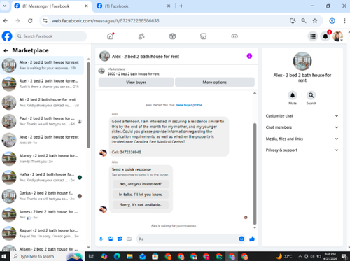Choose a sticker icon
This screenshot has height=261, width=350.
pos(120,239)
